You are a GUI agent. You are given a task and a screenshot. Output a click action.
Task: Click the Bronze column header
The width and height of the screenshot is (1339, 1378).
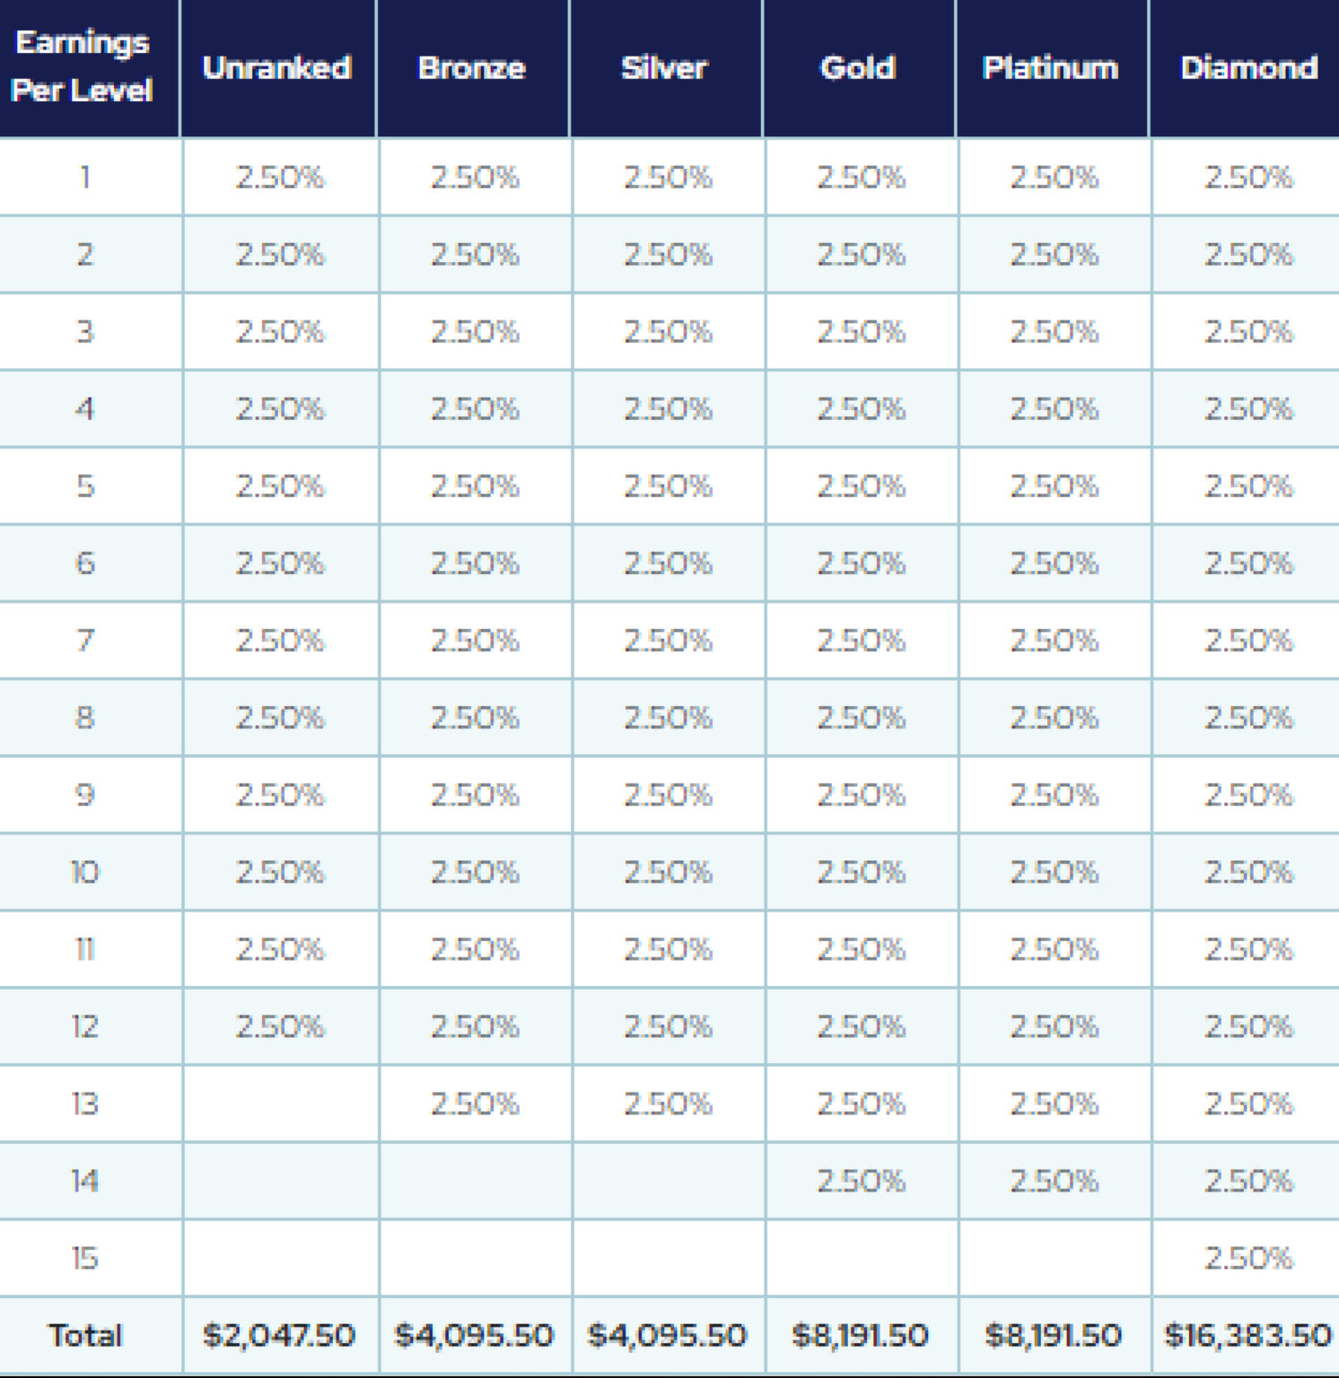point(472,68)
